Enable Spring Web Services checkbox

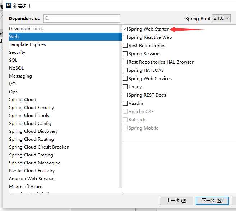(125, 79)
